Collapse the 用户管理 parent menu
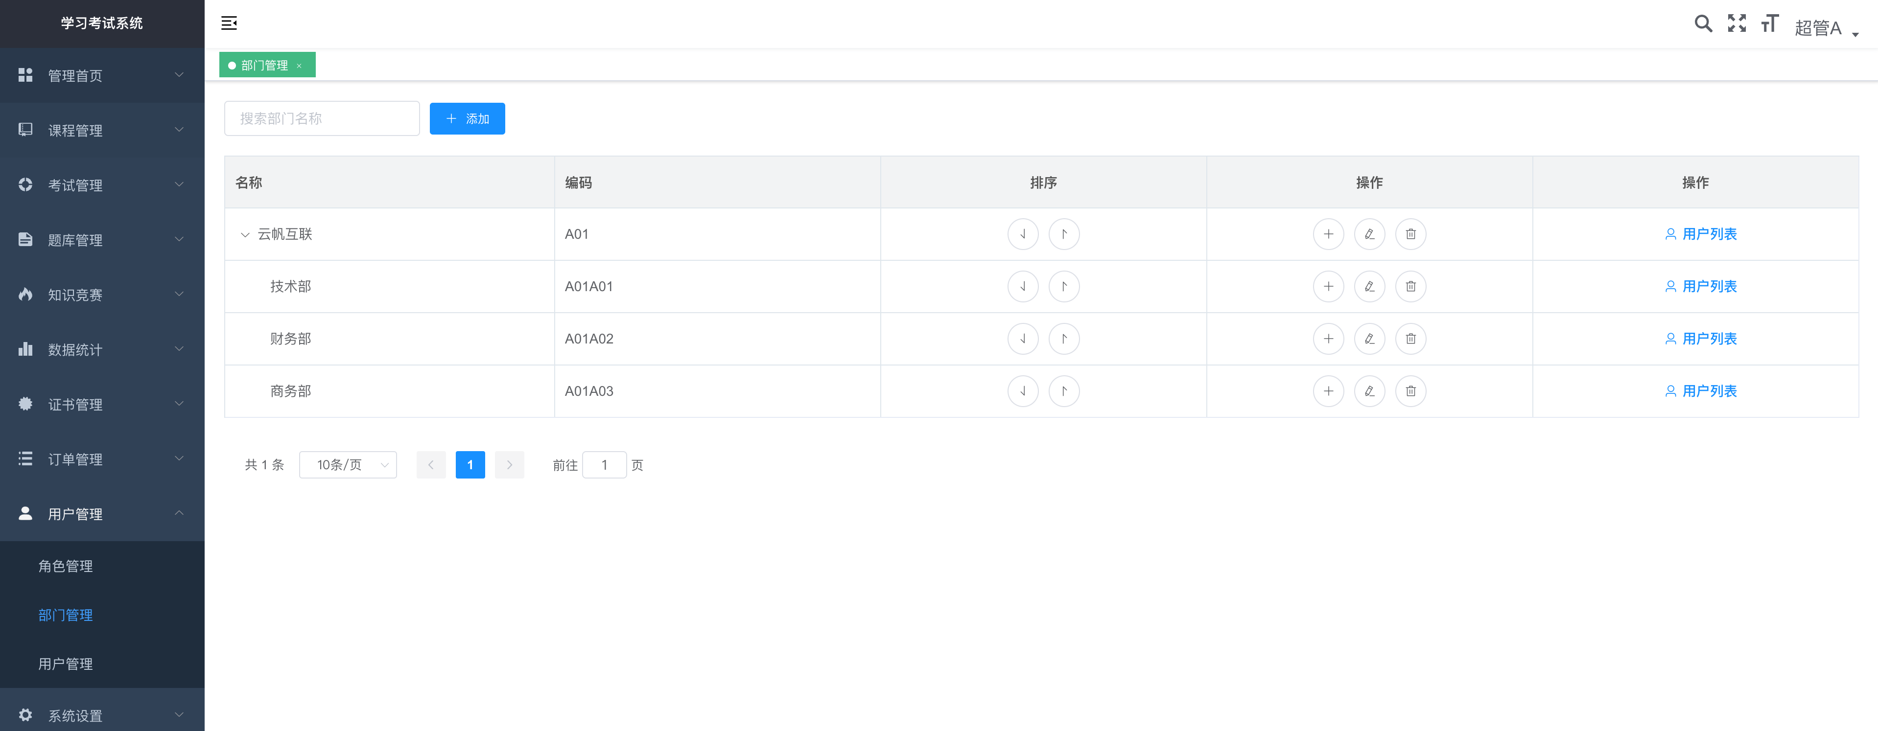Viewport: 1878px width, 731px height. (102, 514)
